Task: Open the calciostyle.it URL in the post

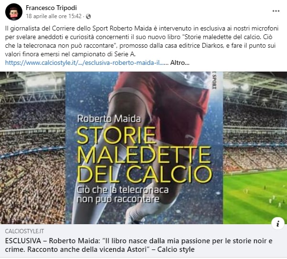Action: click(86, 63)
